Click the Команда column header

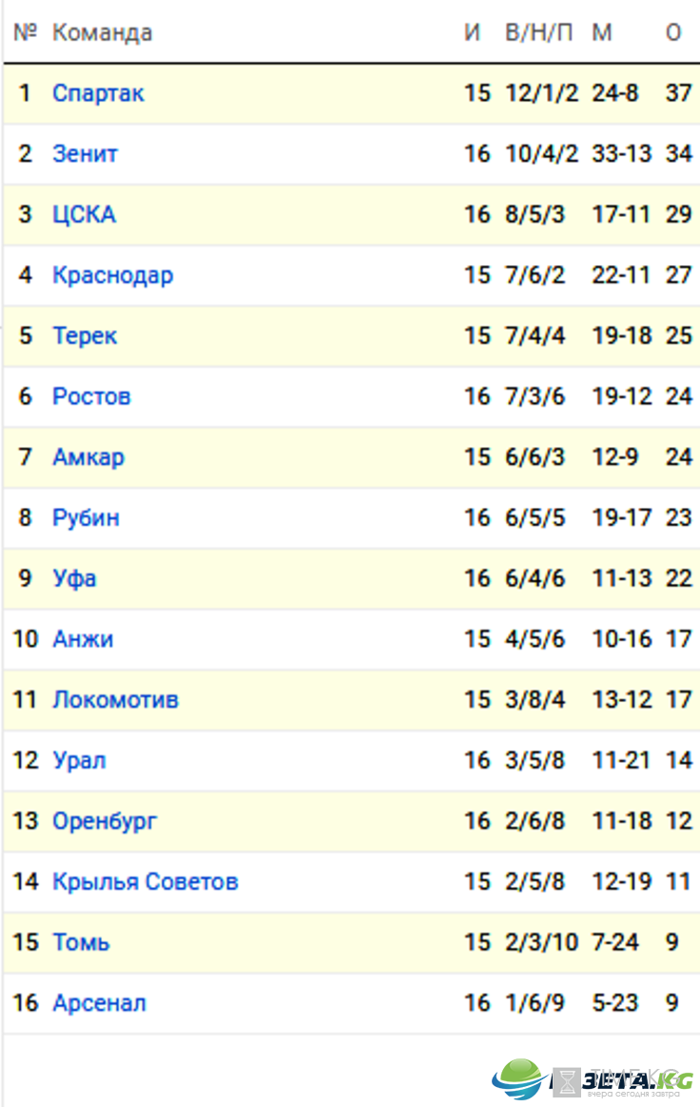[103, 32]
